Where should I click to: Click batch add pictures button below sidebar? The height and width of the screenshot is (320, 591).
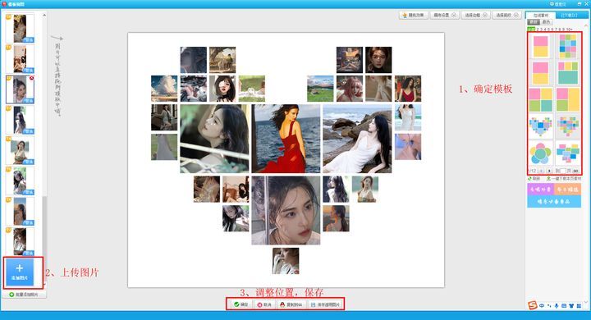click(24, 295)
